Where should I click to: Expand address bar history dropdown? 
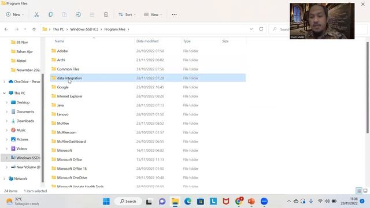pyautogui.click(x=251, y=29)
